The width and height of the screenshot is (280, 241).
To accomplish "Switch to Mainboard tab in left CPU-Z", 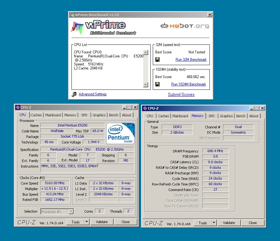I will coord(53,115).
